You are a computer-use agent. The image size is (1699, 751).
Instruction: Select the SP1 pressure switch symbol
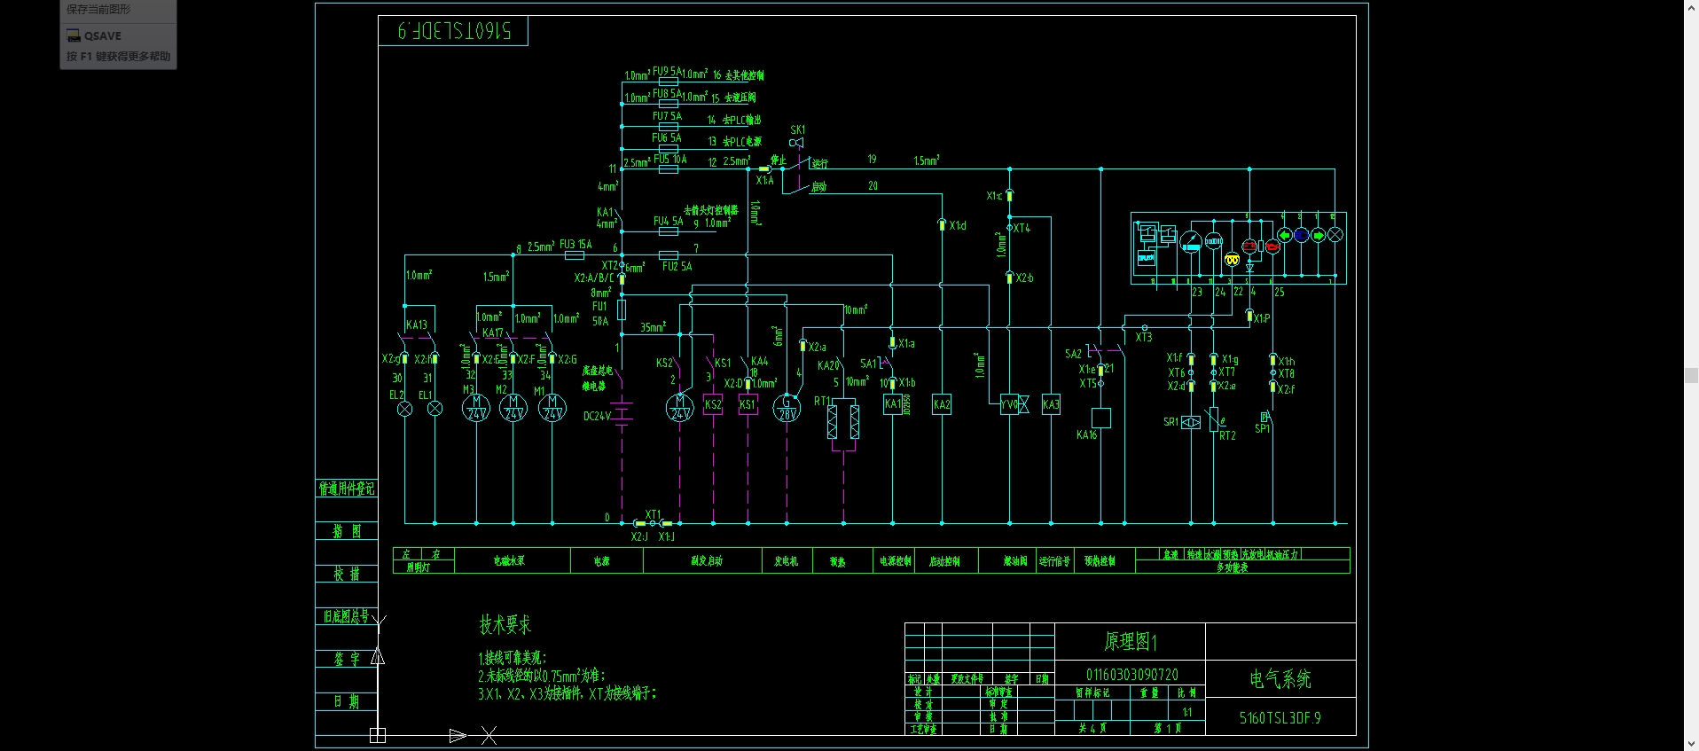(1265, 417)
